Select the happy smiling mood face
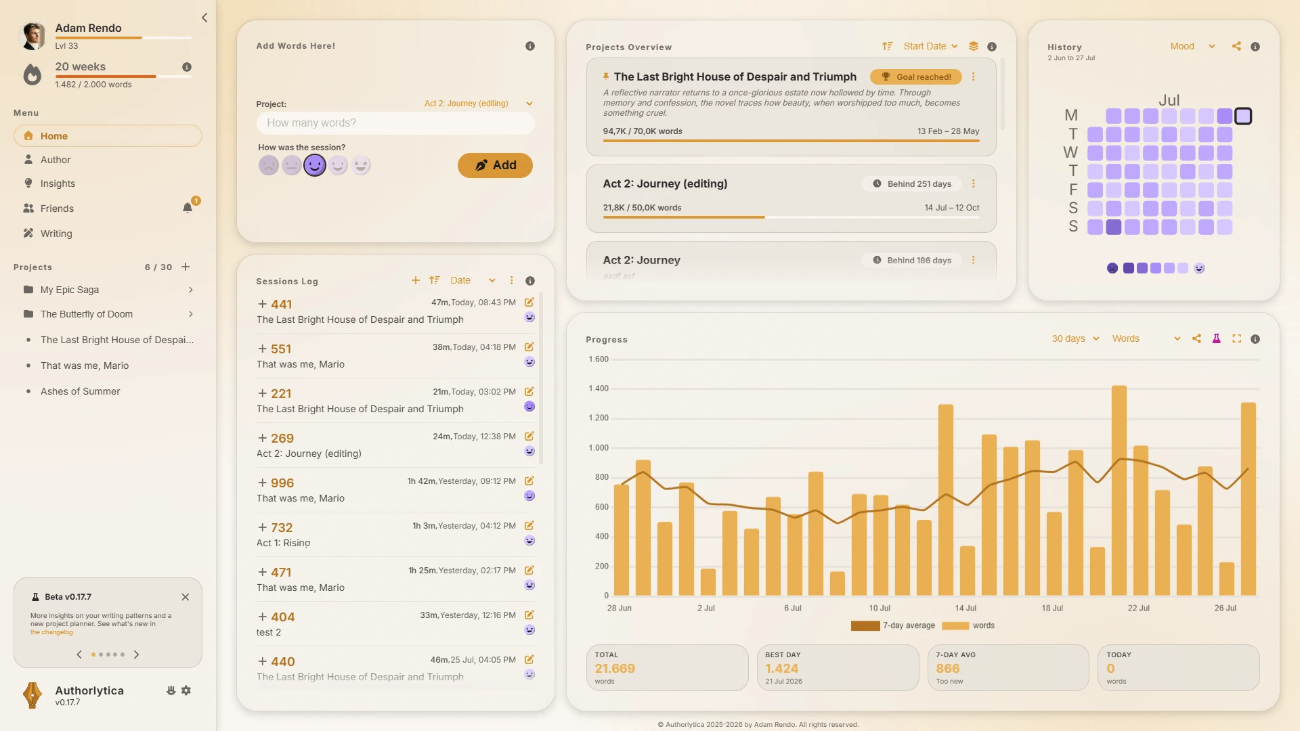Image resolution: width=1300 pixels, height=731 pixels. pos(315,165)
